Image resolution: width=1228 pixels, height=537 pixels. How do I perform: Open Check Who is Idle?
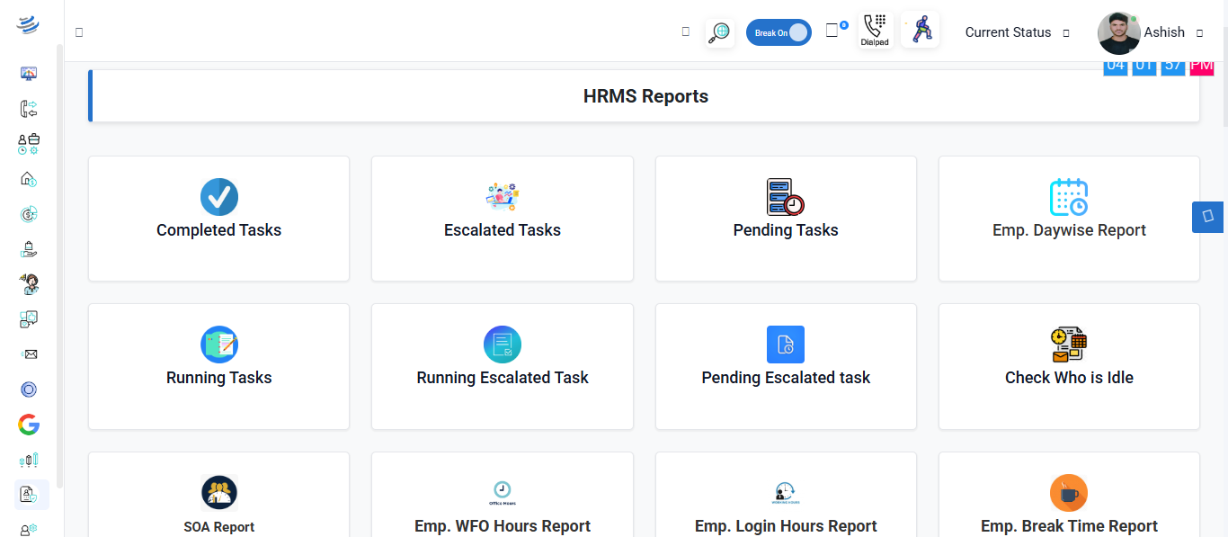pos(1068,367)
